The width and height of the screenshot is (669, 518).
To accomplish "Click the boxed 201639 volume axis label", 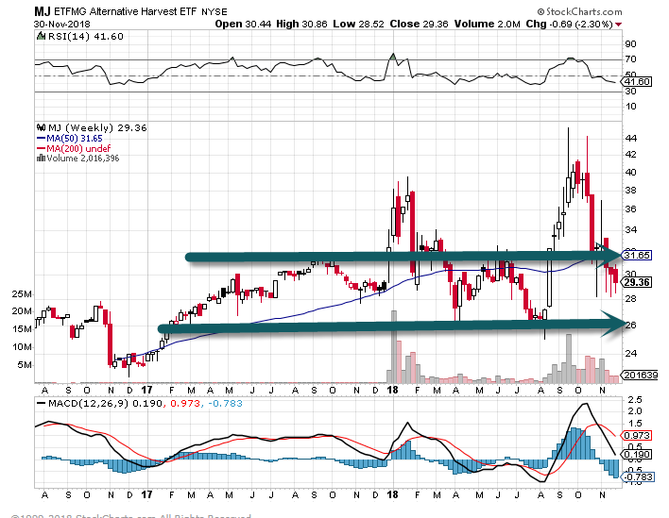I will click(x=641, y=375).
